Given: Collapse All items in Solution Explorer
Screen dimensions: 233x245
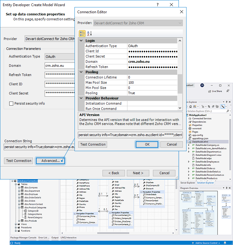Looking at the screenshot, I should [x=213, y=106].
